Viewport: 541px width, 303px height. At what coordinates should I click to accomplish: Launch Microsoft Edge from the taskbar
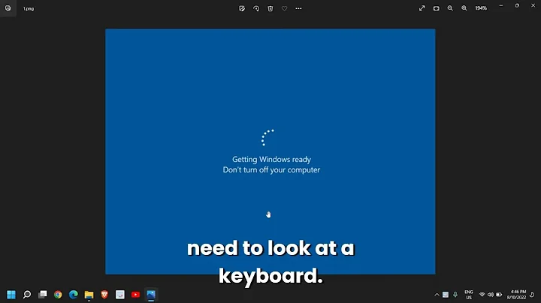[74, 295]
